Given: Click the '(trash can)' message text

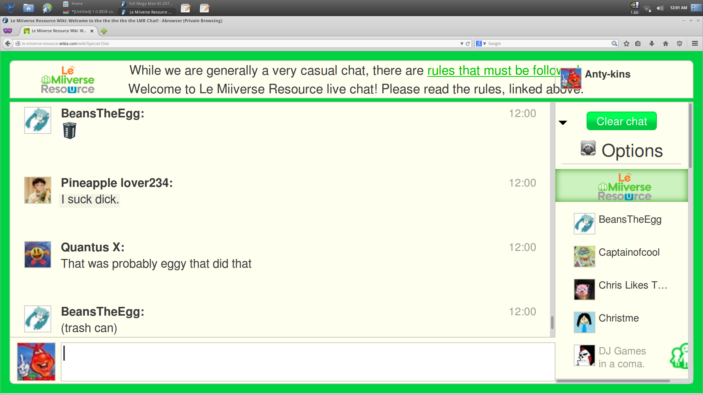Looking at the screenshot, I should click(x=89, y=328).
